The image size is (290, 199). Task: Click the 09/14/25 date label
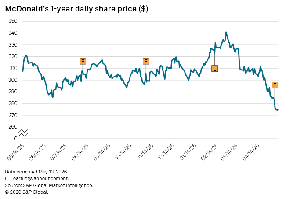(x=102, y=152)
